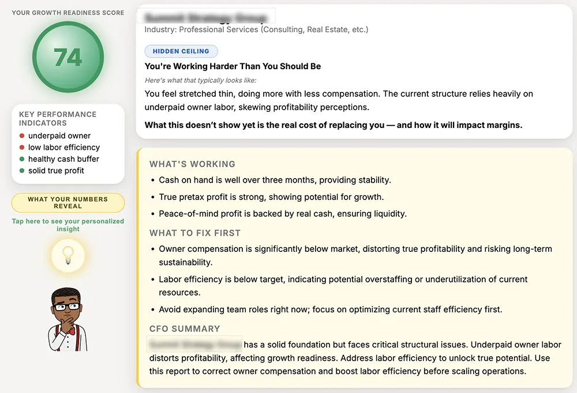Click the green 74 score circle
Image resolution: width=577 pixels, height=393 pixels.
coord(68,57)
